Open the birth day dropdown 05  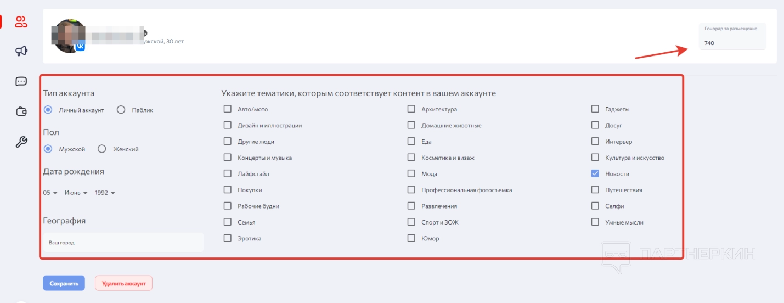(x=50, y=193)
